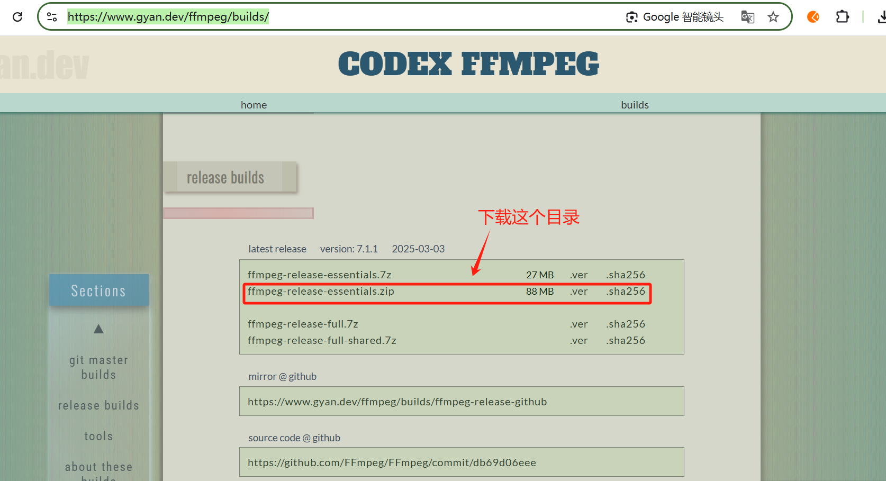The image size is (886, 481).
Task: Click the 27 MB size text
Action: pos(540,275)
